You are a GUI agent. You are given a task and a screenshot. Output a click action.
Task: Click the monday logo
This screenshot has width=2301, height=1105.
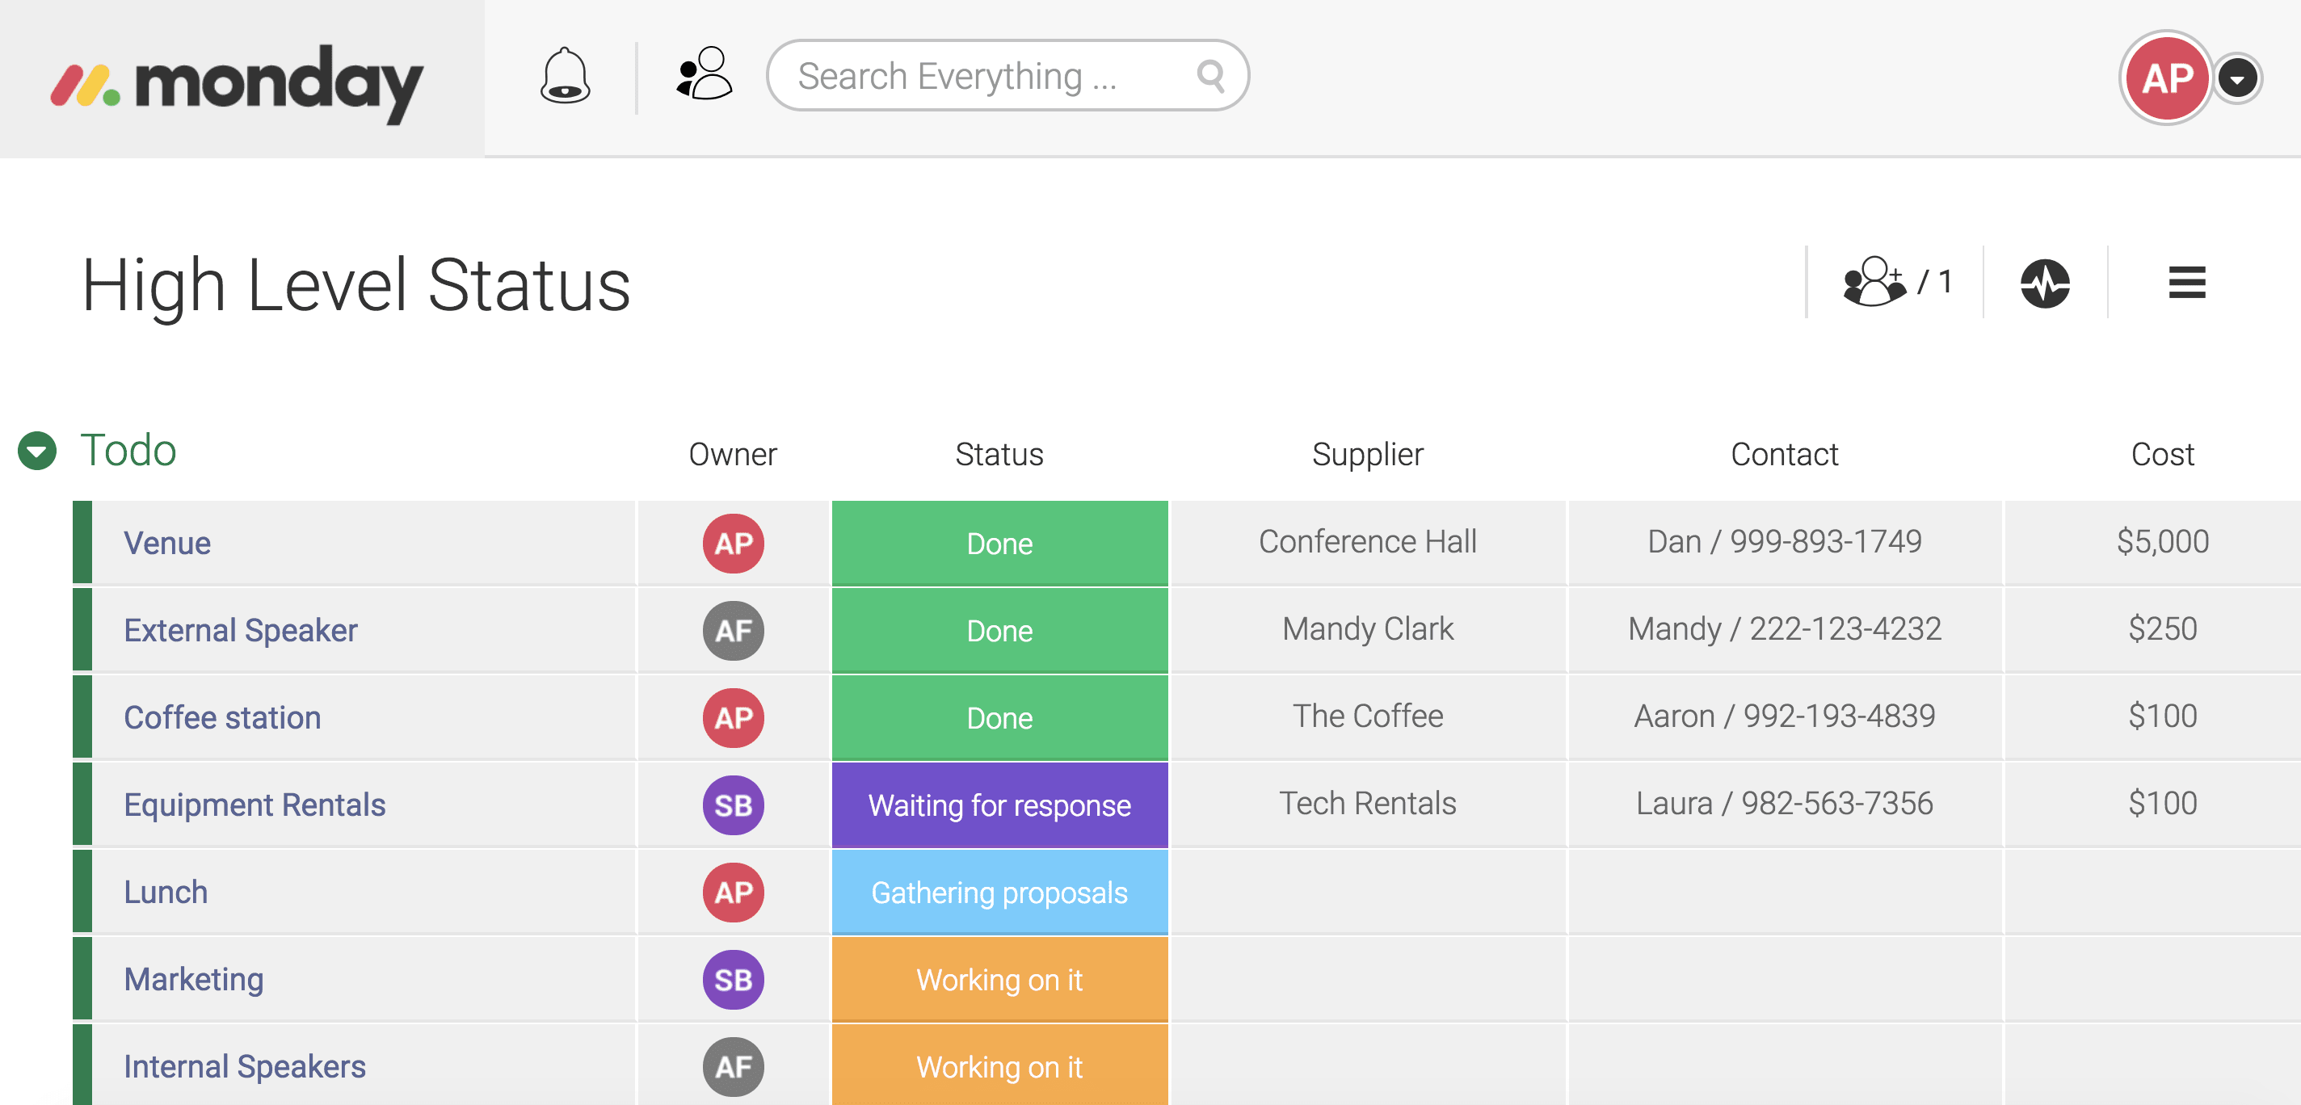pyautogui.click(x=238, y=83)
